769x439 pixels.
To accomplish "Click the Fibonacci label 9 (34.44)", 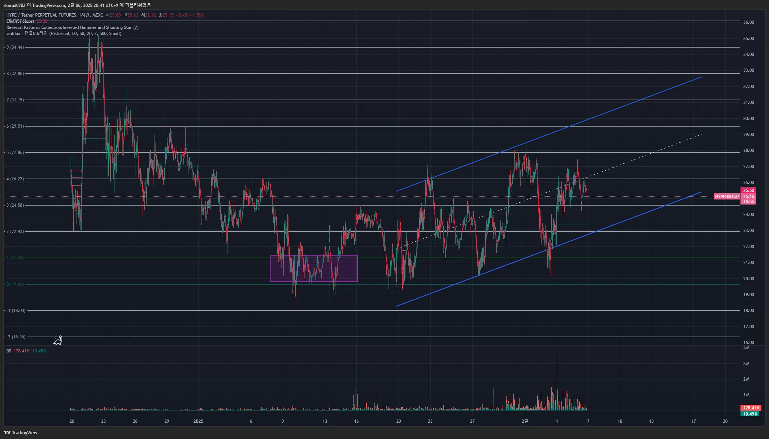I will 15,47.
